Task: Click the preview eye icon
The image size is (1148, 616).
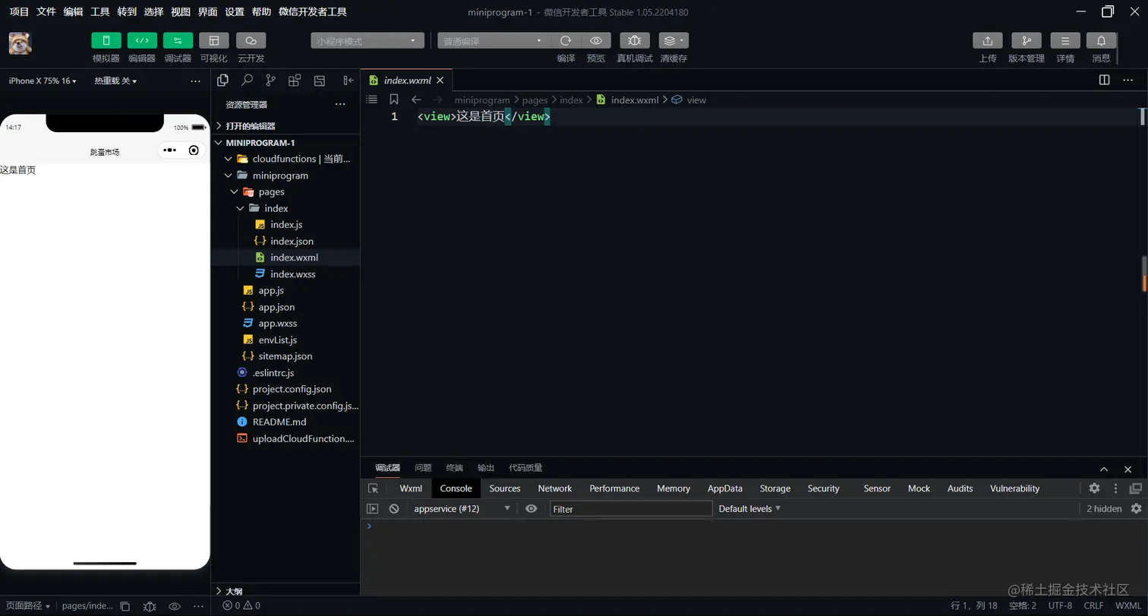Action: pyautogui.click(x=596, y=40)
